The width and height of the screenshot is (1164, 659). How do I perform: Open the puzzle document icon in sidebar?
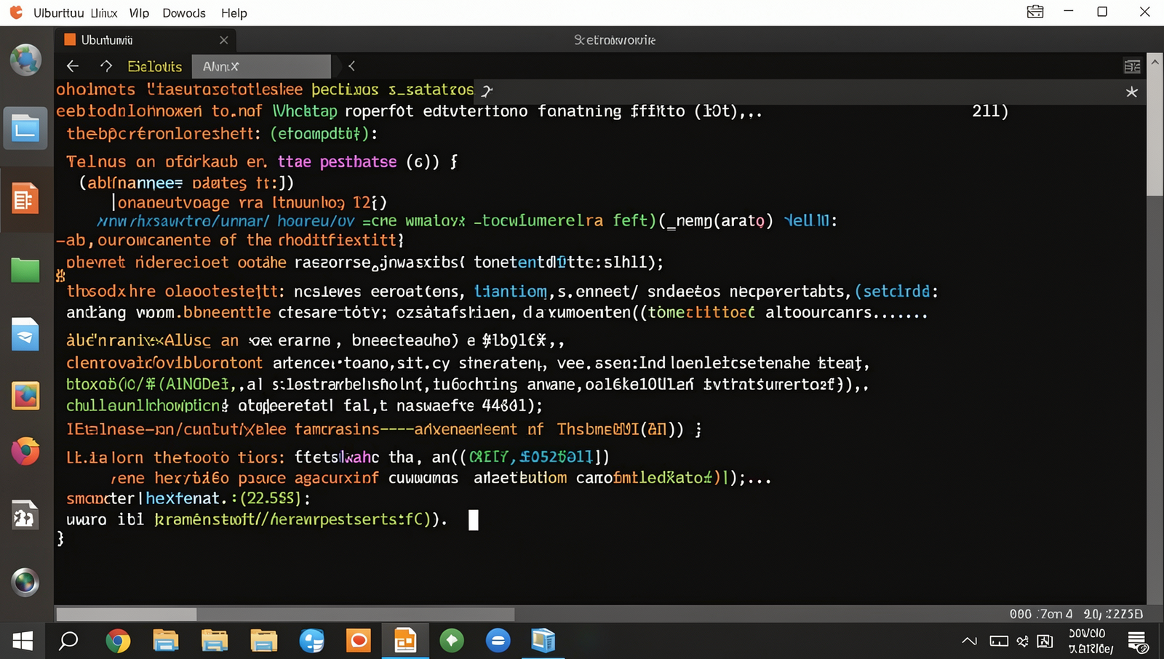click(25, 516)
